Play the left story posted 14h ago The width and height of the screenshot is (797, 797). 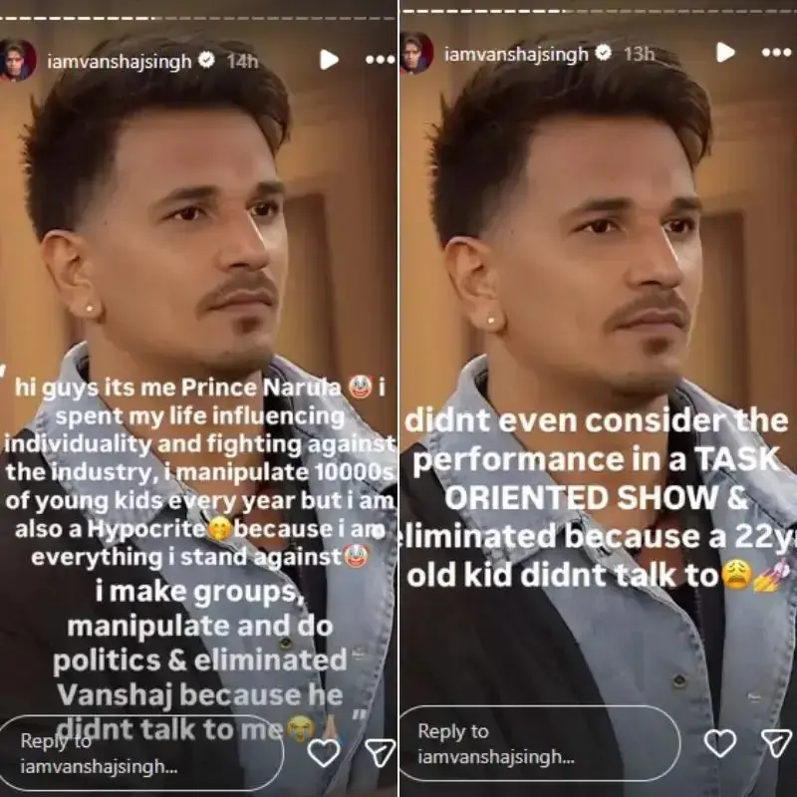(x=329, y=60)
